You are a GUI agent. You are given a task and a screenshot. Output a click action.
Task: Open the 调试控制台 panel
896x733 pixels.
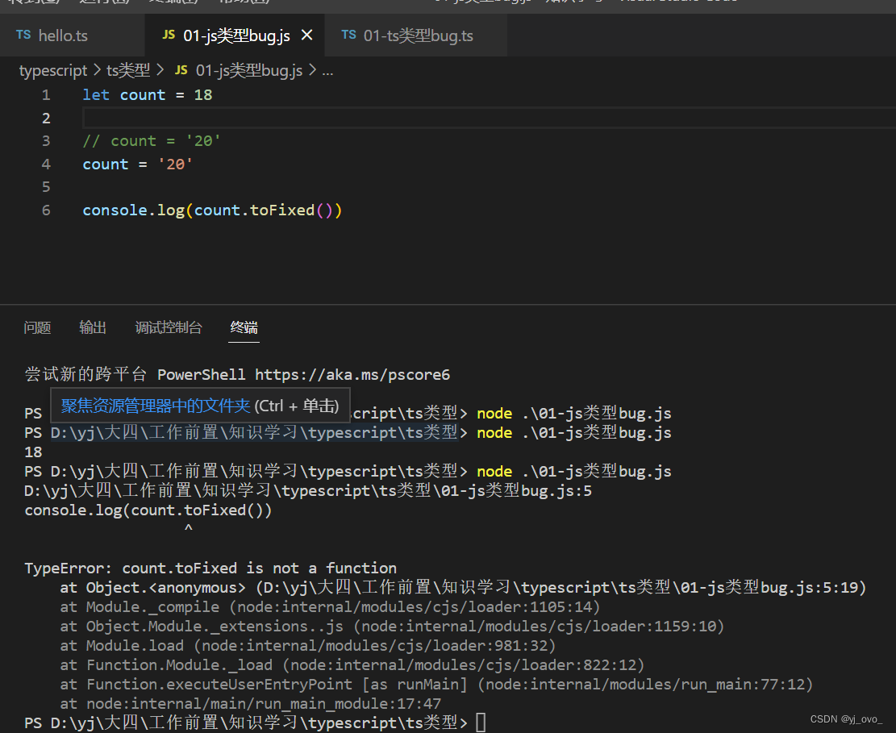click(169, 327)
